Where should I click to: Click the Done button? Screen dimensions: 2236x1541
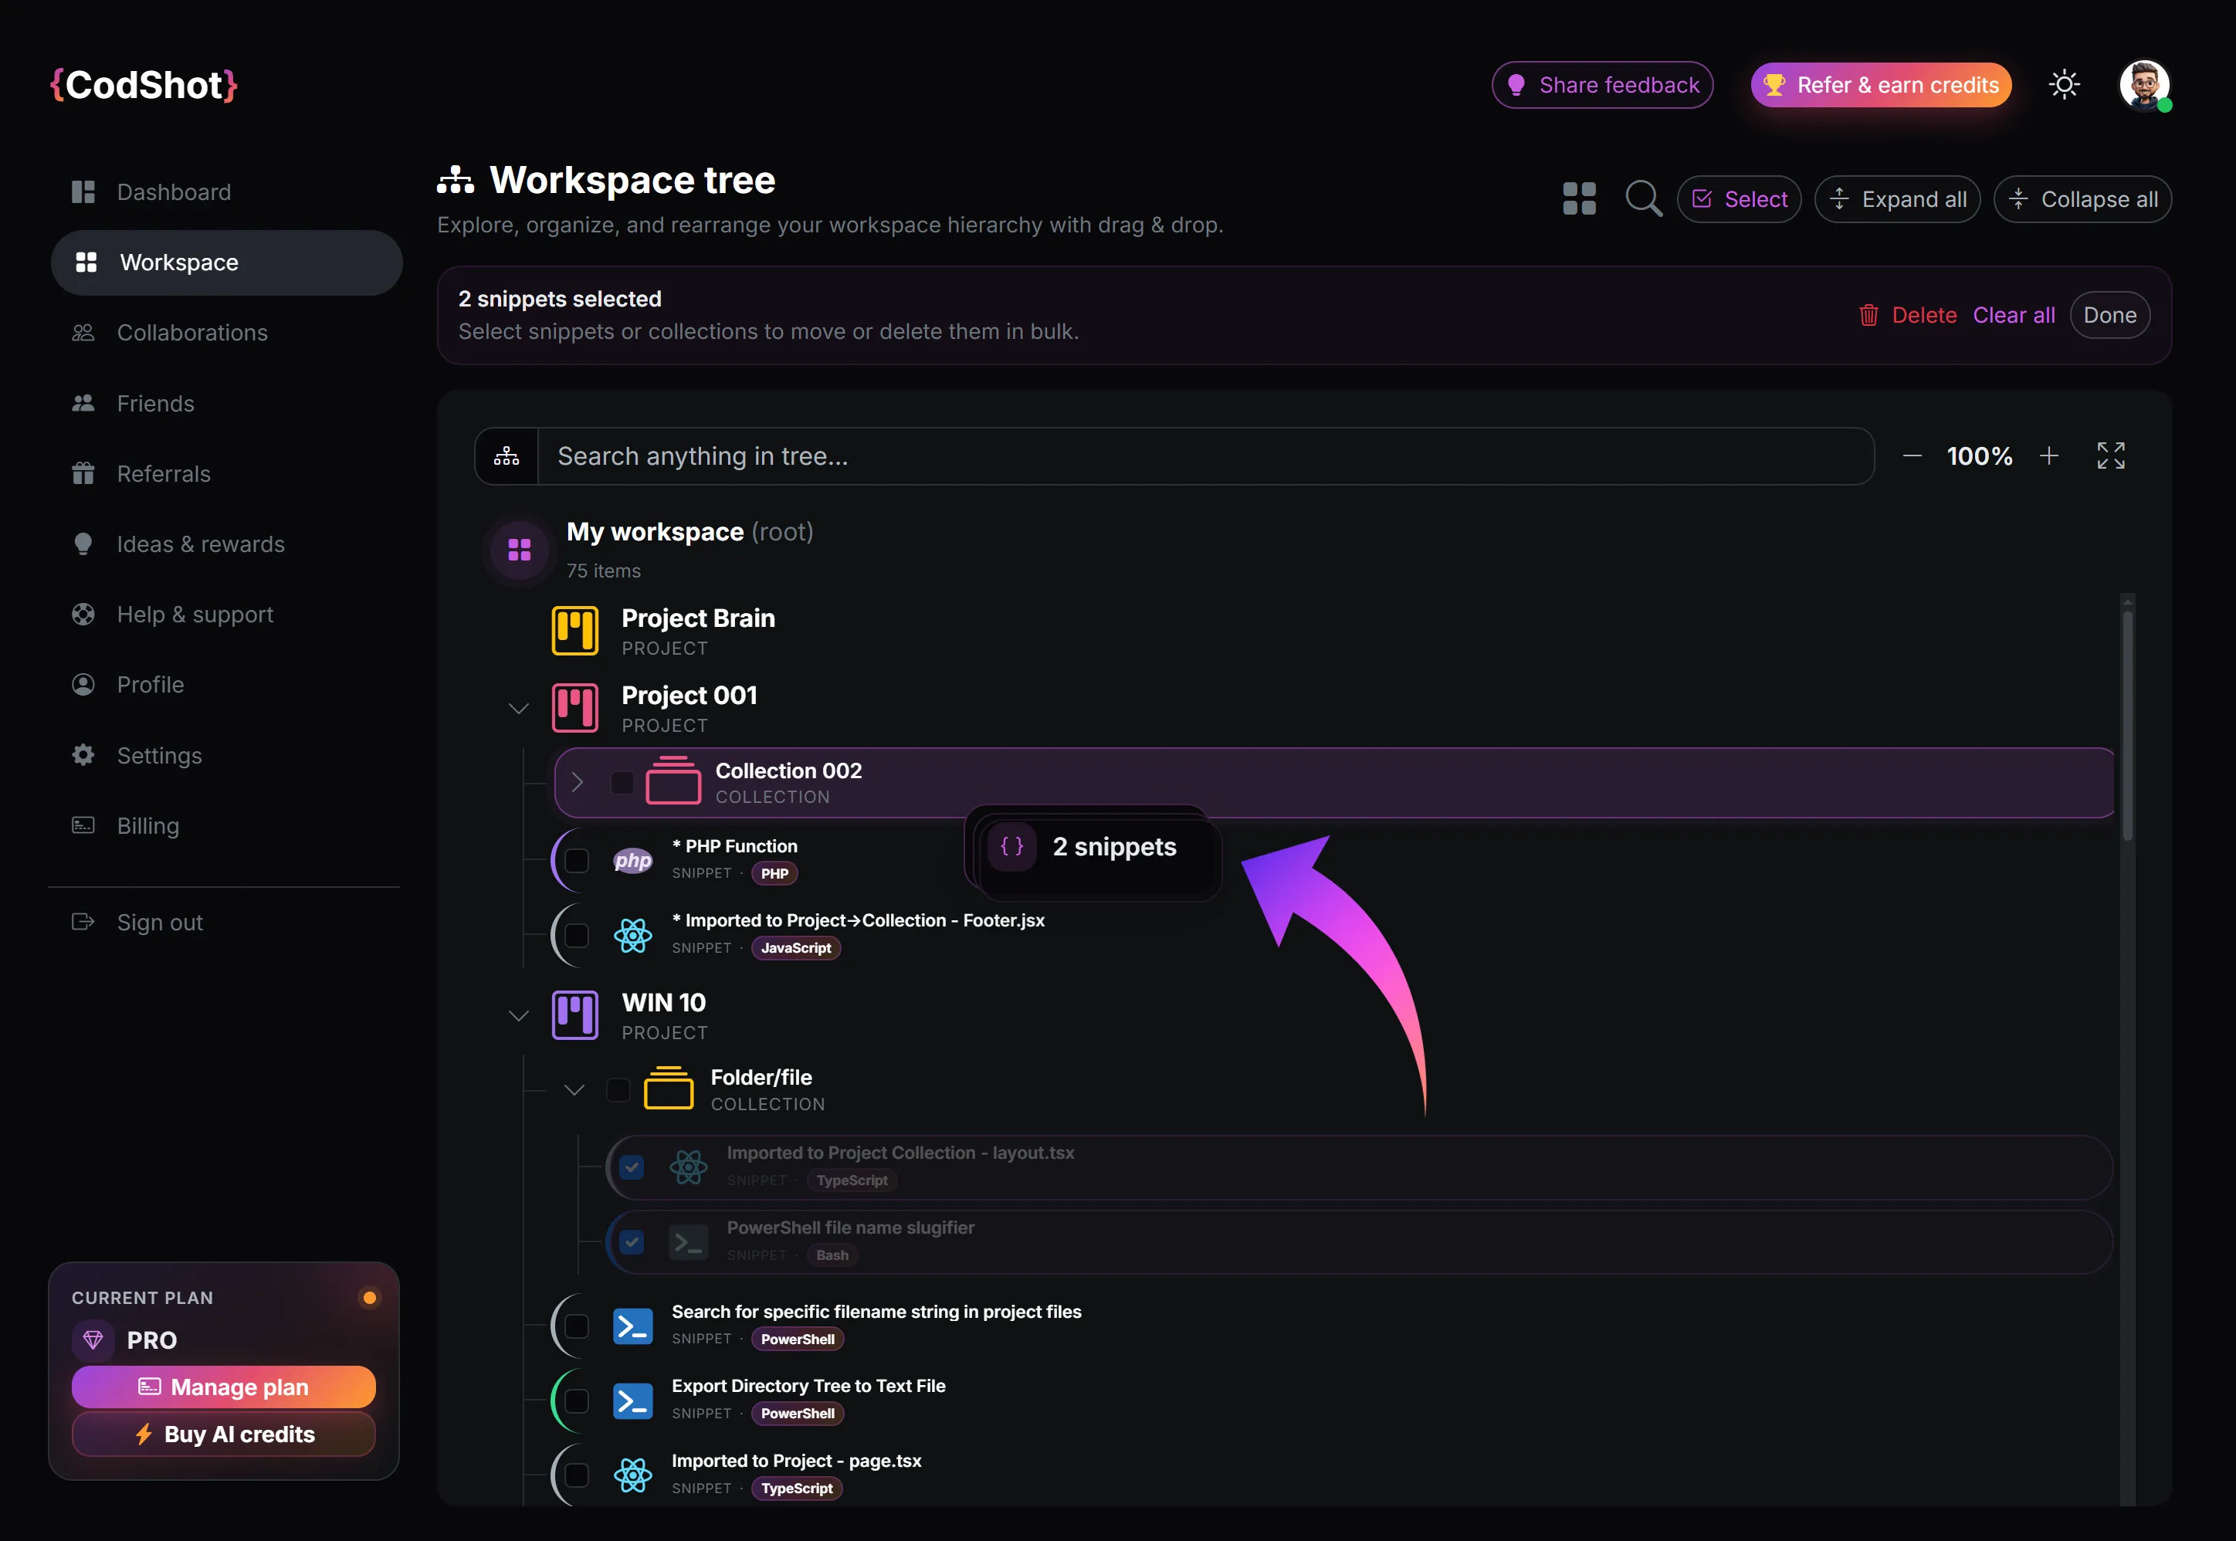point(2109,315)
